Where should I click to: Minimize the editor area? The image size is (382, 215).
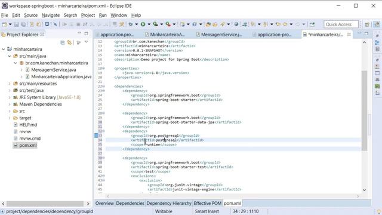pyautogui.click(x=359, y=33)
